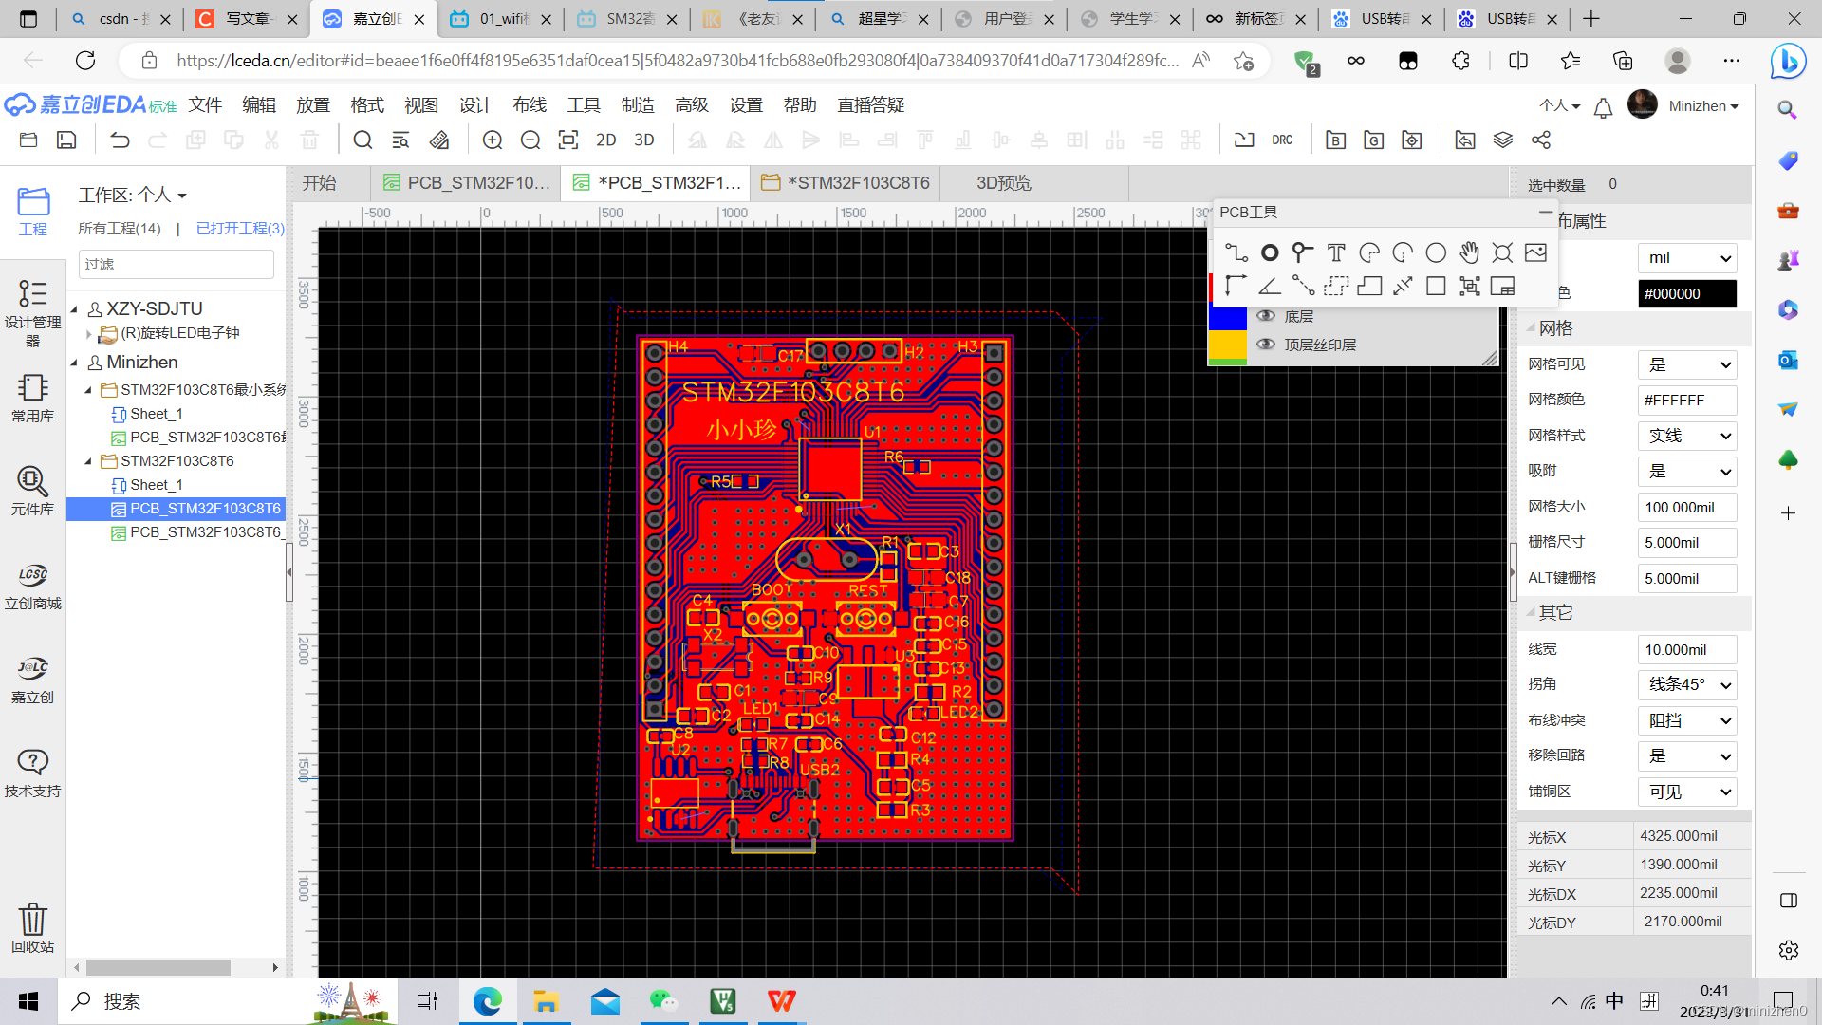Open the 网格样式 dropdown
The height and width of the screenshot is (1025, 1822).
click(x=1686, y=436)
